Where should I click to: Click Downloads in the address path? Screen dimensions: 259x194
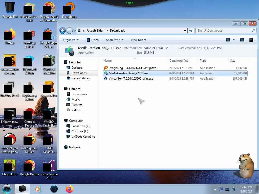point(117,31)
